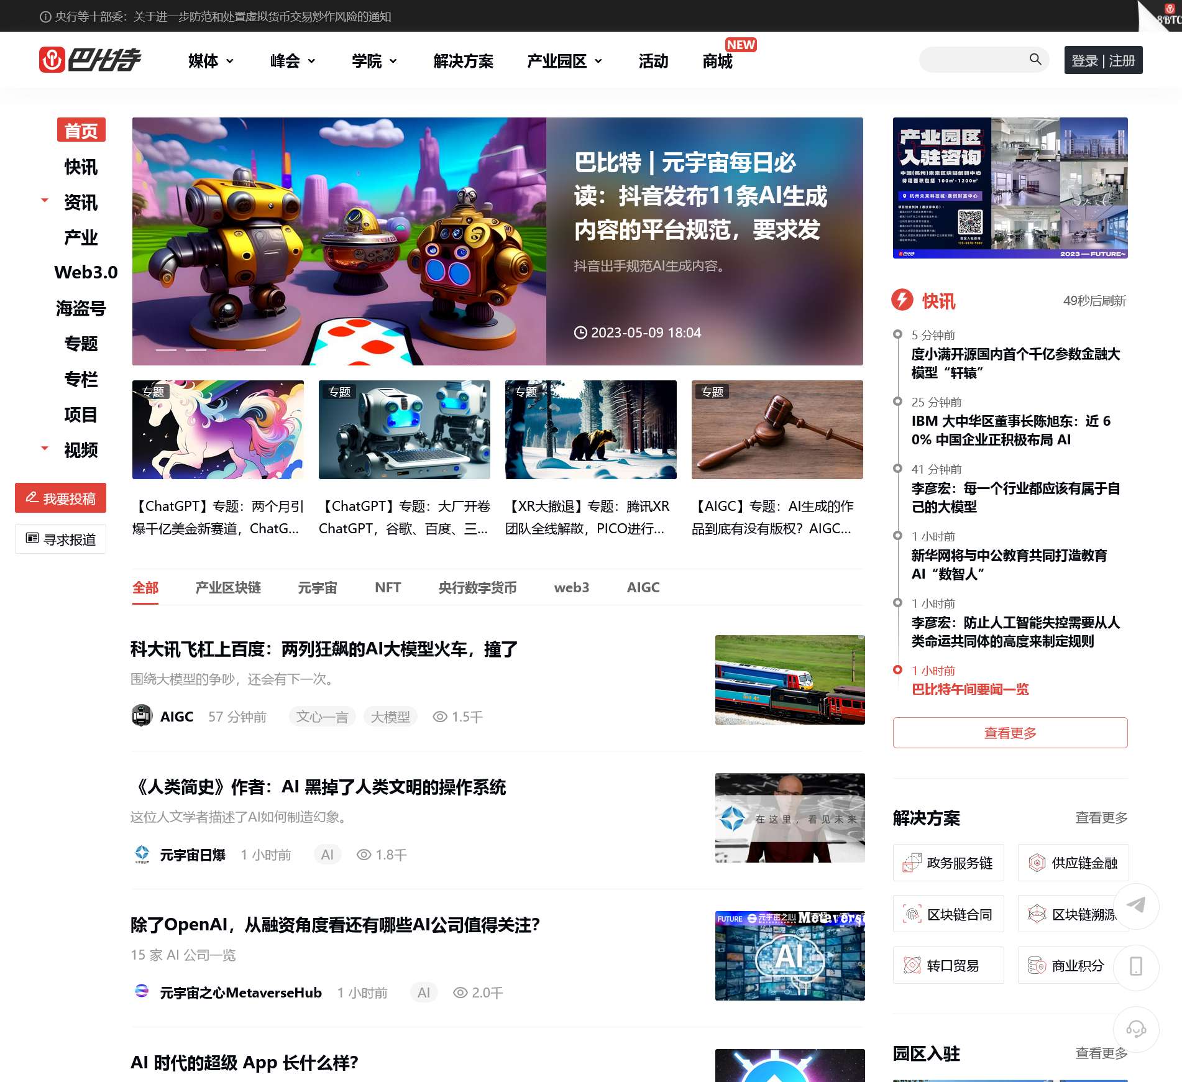Click the floating paper plane icon

tap(1136, 906)
